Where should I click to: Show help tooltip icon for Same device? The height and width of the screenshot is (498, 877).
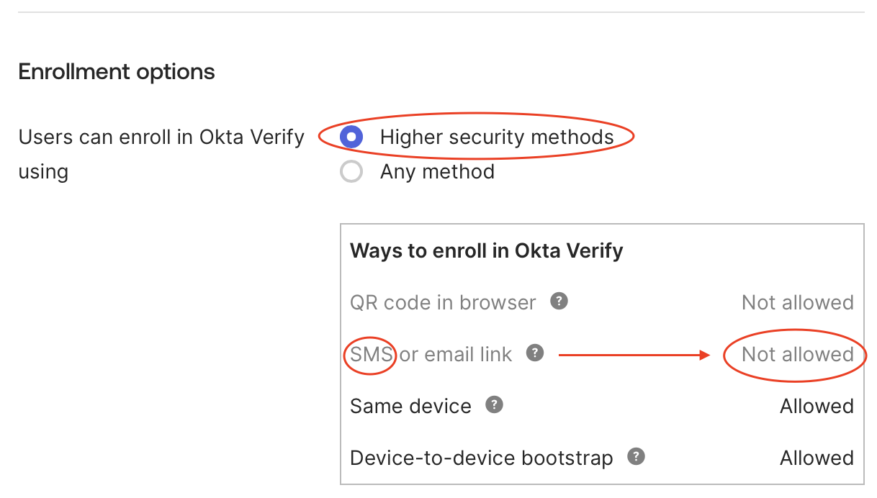click(x=494, y=405)
